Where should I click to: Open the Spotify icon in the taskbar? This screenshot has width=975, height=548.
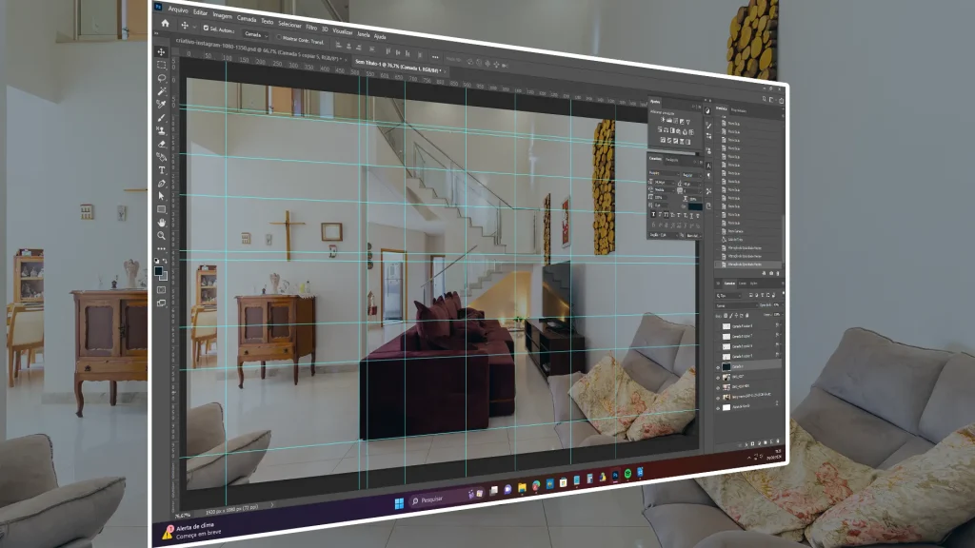tap(628, 474)
